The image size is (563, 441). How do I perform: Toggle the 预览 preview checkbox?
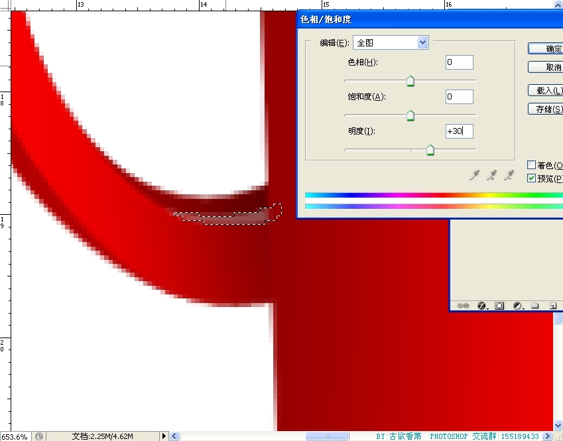pos(531,178)
